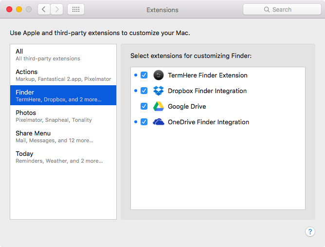Click the TermHere Finder Extension label

point(207,75)
